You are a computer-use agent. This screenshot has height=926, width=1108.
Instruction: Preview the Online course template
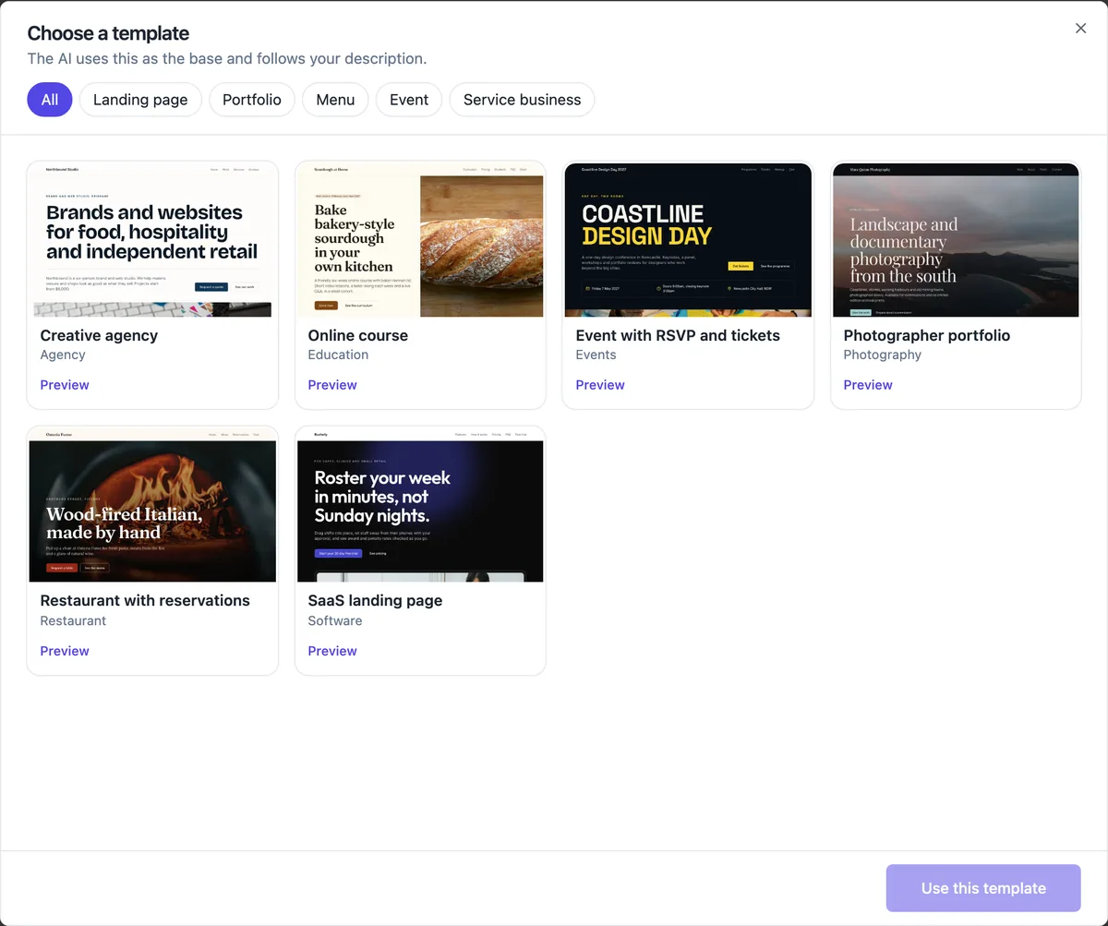click(x=332, y=385)
